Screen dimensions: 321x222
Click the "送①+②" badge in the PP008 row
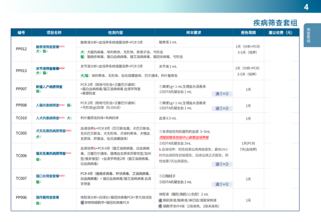tap(222, 109)
